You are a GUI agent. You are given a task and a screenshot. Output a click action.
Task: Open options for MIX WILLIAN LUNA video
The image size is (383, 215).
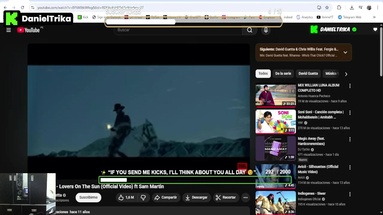350,86
